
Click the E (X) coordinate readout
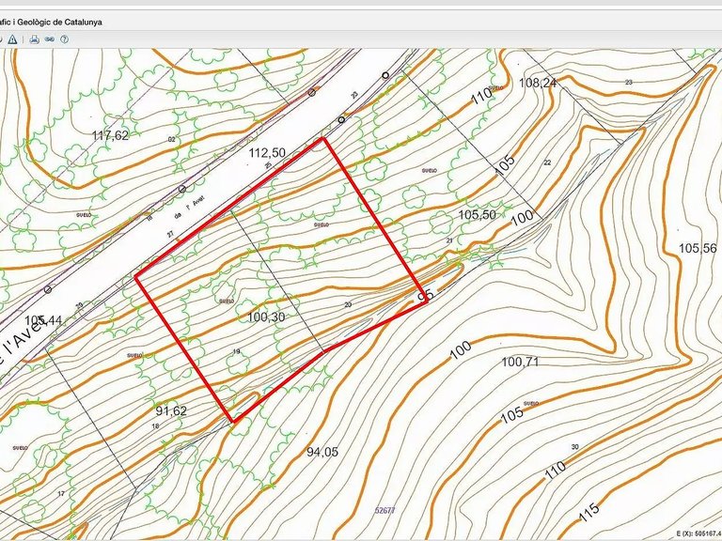pos(699,534)
